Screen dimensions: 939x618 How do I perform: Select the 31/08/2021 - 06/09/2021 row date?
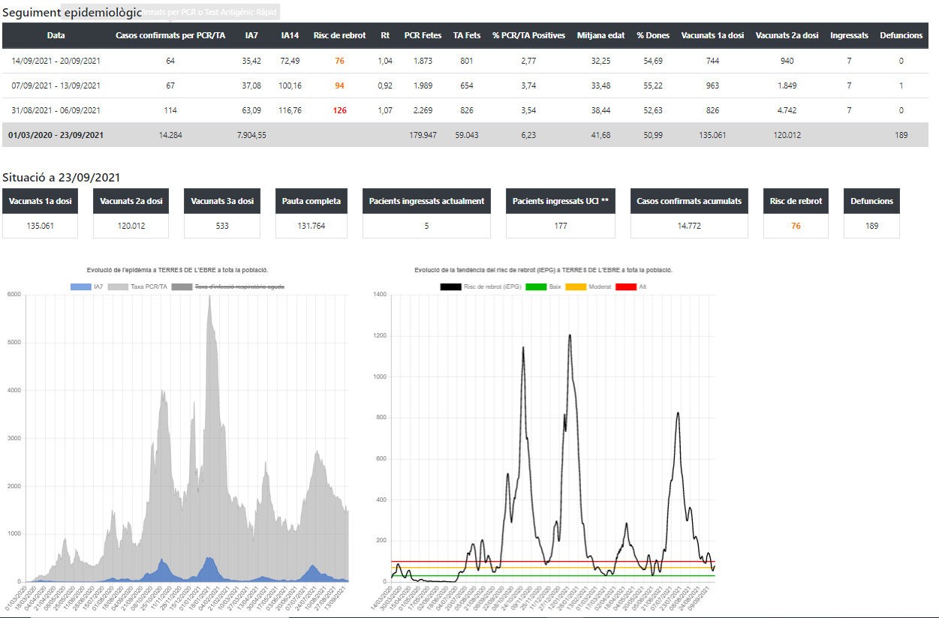pyautogui.click(x=56, y=110)
